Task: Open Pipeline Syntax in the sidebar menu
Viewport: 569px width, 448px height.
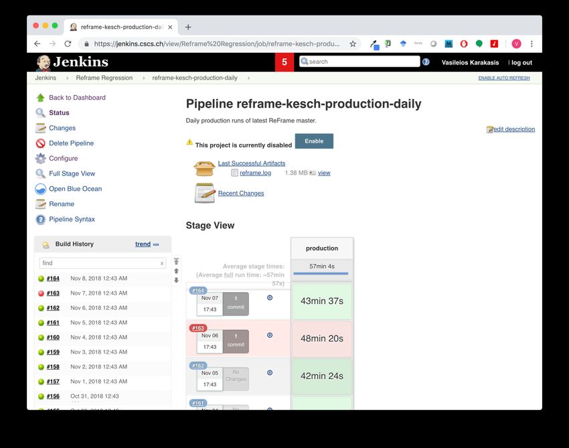Action: [72, 219]
